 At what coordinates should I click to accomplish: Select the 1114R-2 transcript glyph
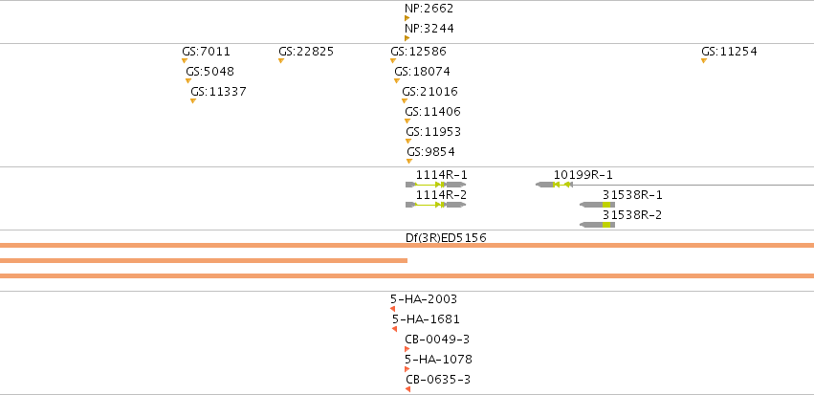pyautogui.click(x=435, y=205)
